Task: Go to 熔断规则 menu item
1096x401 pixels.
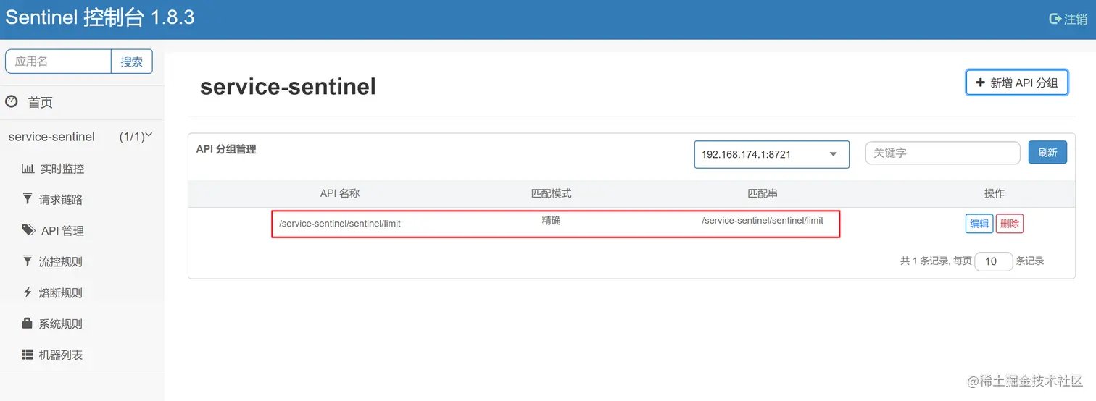Action: (x=61, y=293)
